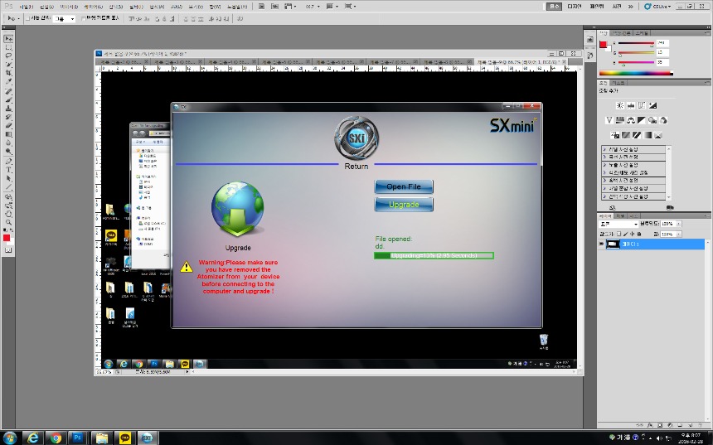Open the 파일(F) File menu
Viewport: 713px width, 445px height.
click(x=27, y=7)
